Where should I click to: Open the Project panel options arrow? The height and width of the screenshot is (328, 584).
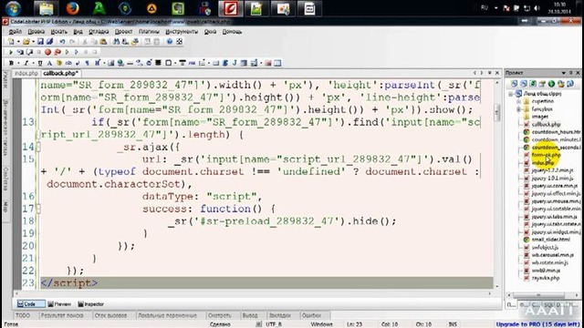(x=564, y=73)
